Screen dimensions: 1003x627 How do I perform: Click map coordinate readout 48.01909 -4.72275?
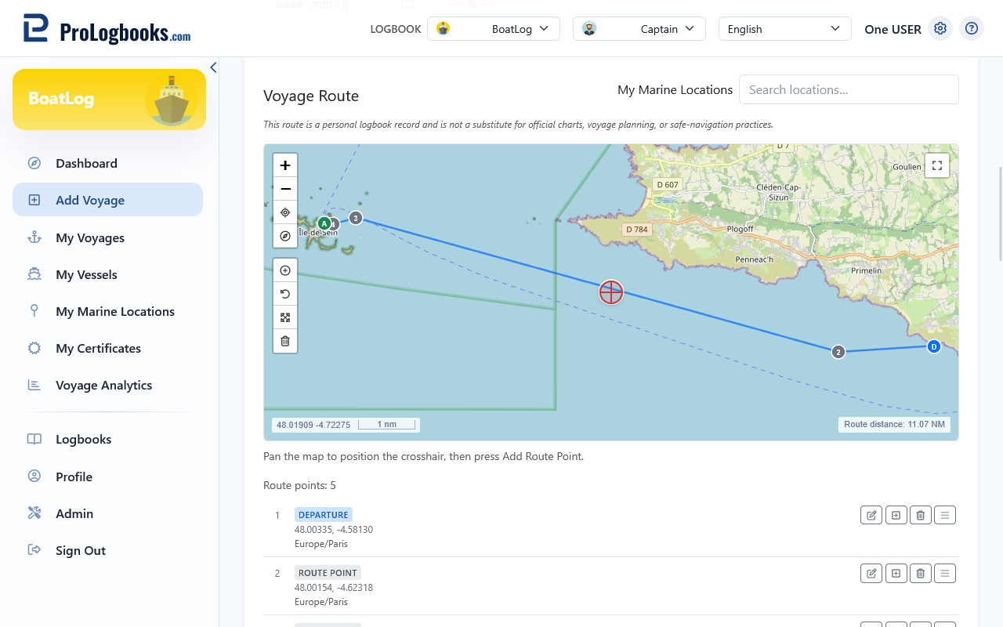pyautogui.click(x=313, y=425)
